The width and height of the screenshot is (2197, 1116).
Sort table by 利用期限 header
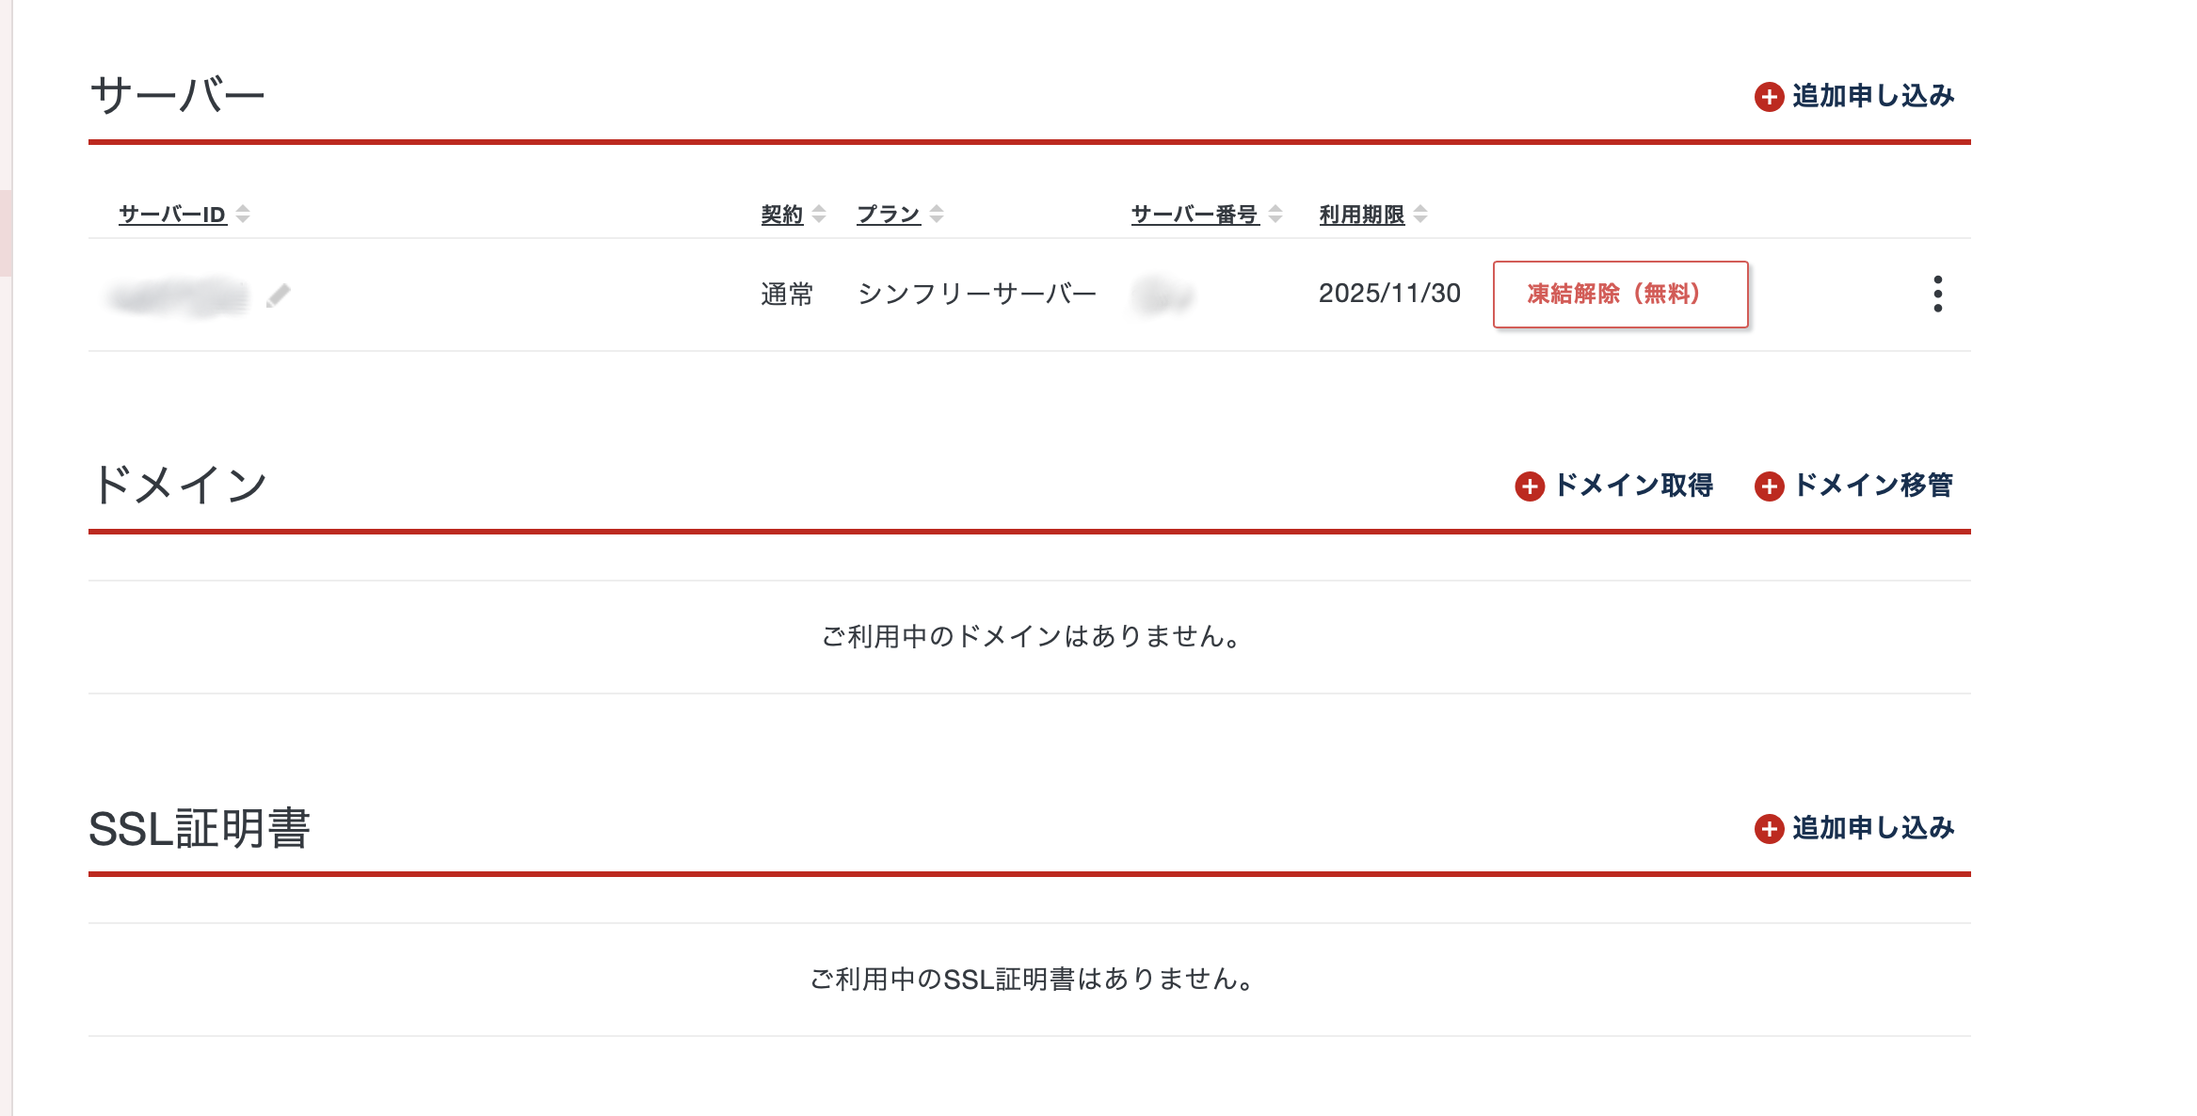1361,215
